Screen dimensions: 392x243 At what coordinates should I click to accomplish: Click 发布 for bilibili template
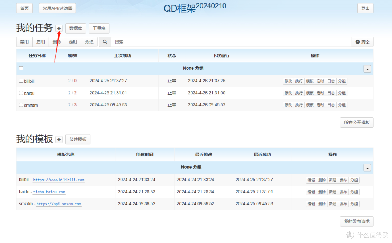[x=343, y=180]
